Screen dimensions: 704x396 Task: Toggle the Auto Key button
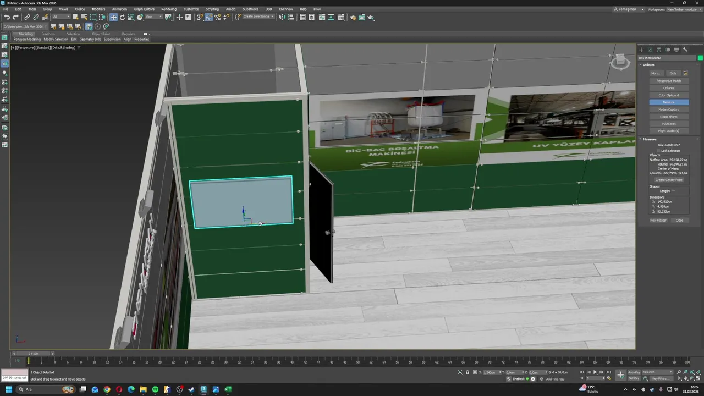coord(634,372)
